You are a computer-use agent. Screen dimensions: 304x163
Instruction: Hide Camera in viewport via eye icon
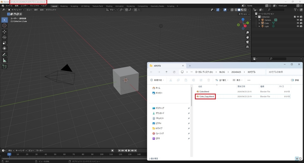pos(298,20)
